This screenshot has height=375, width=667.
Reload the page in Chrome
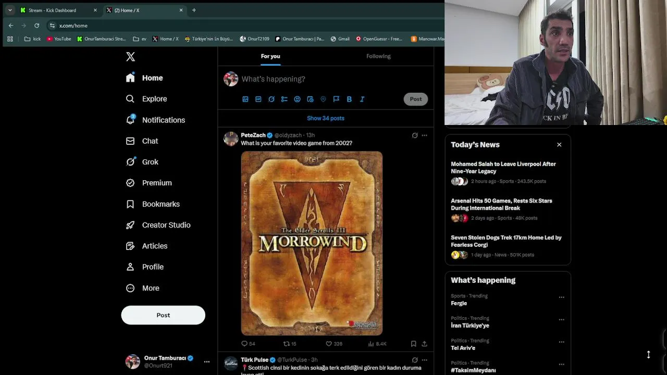pos(36,26)
